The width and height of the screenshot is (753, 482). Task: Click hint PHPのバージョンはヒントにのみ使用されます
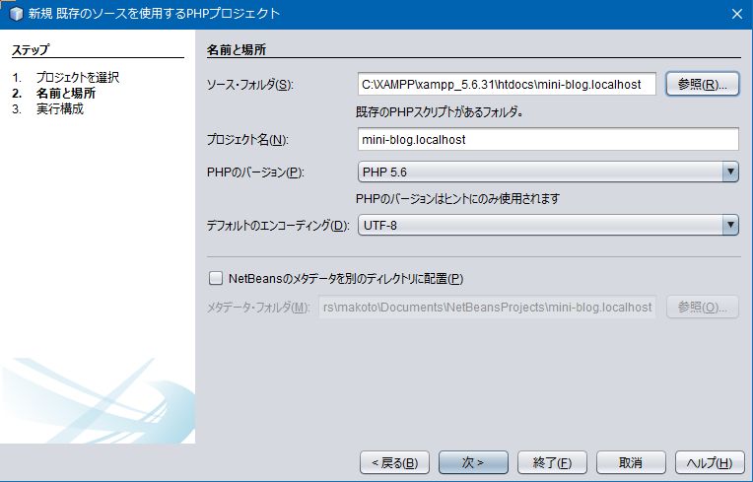click(x=457, y=199)
